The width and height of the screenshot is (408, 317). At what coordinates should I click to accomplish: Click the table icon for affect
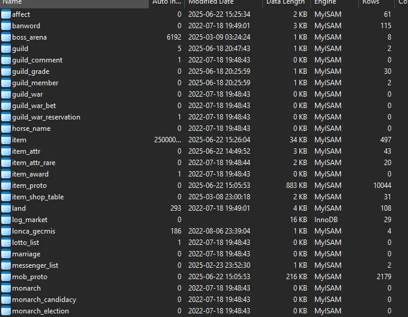(6, 14)
